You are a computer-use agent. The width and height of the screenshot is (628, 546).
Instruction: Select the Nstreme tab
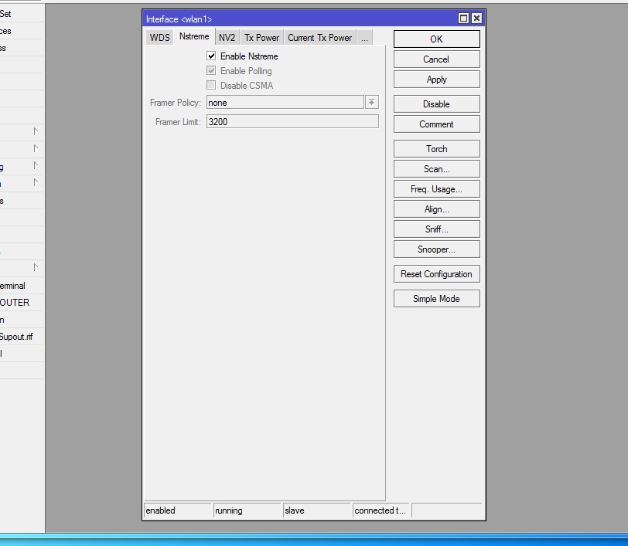click(194, 36)
